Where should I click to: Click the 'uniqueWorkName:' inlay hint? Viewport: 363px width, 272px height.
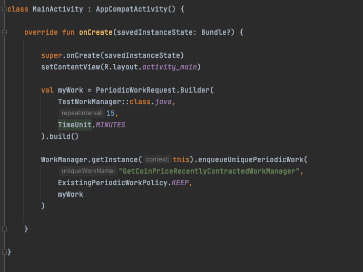pyautogui.click(x=88, y=171)
